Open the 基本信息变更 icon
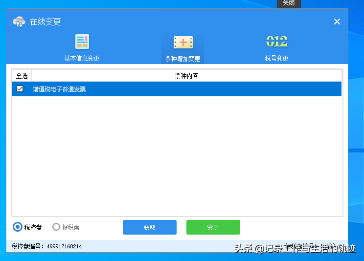 point(82,42)
